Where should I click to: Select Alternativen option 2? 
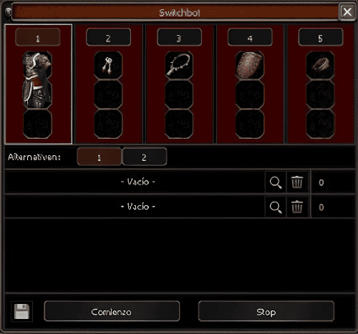click(145, 157)
